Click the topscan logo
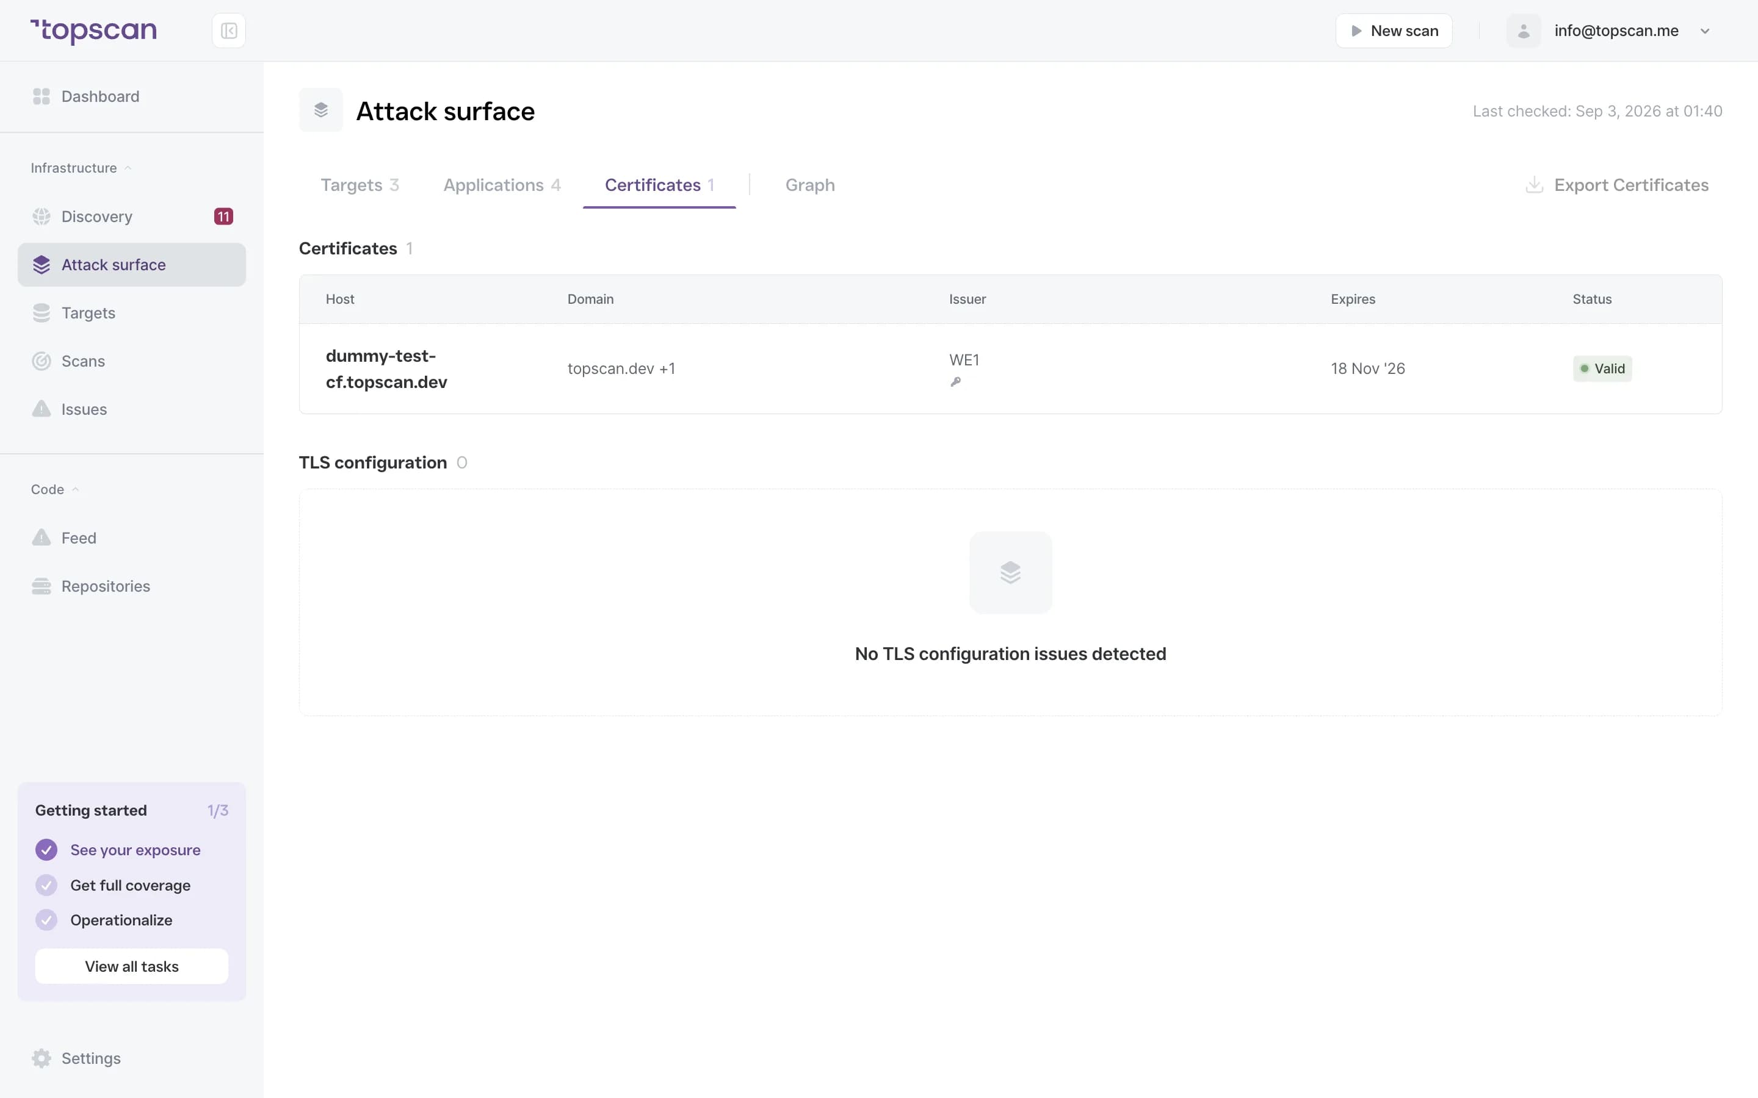The width and height of the screenshot is (1758, 1098). pos(94,30)
